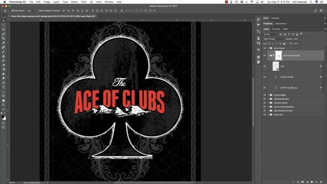The image size is (327, 184).
Task: Select the Lasso tool
Action: [x=4, y=30]
